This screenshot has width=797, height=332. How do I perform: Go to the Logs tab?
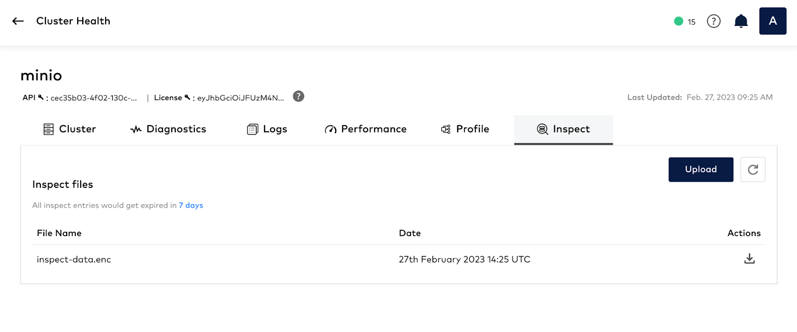click(267, 129)
